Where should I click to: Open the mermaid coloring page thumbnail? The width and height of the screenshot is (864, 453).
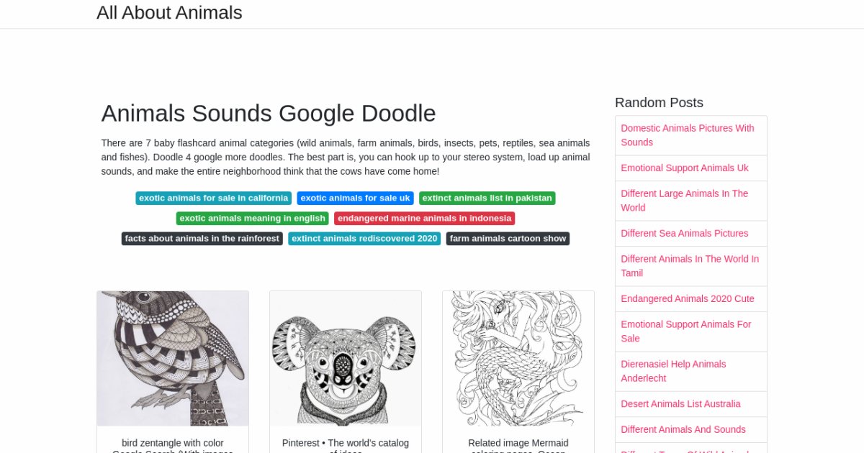coord(518,358)
